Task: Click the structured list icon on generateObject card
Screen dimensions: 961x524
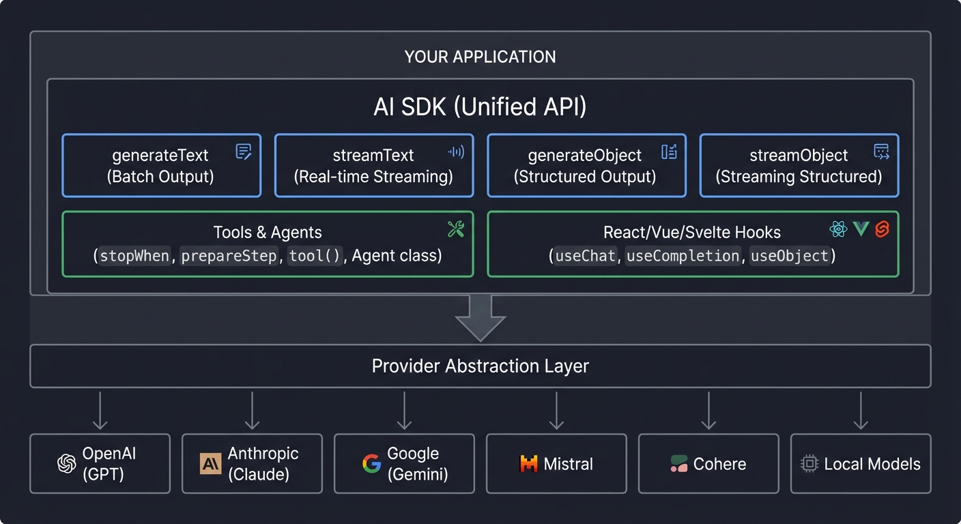Action: pyautogui.click(x=668, y=151)
